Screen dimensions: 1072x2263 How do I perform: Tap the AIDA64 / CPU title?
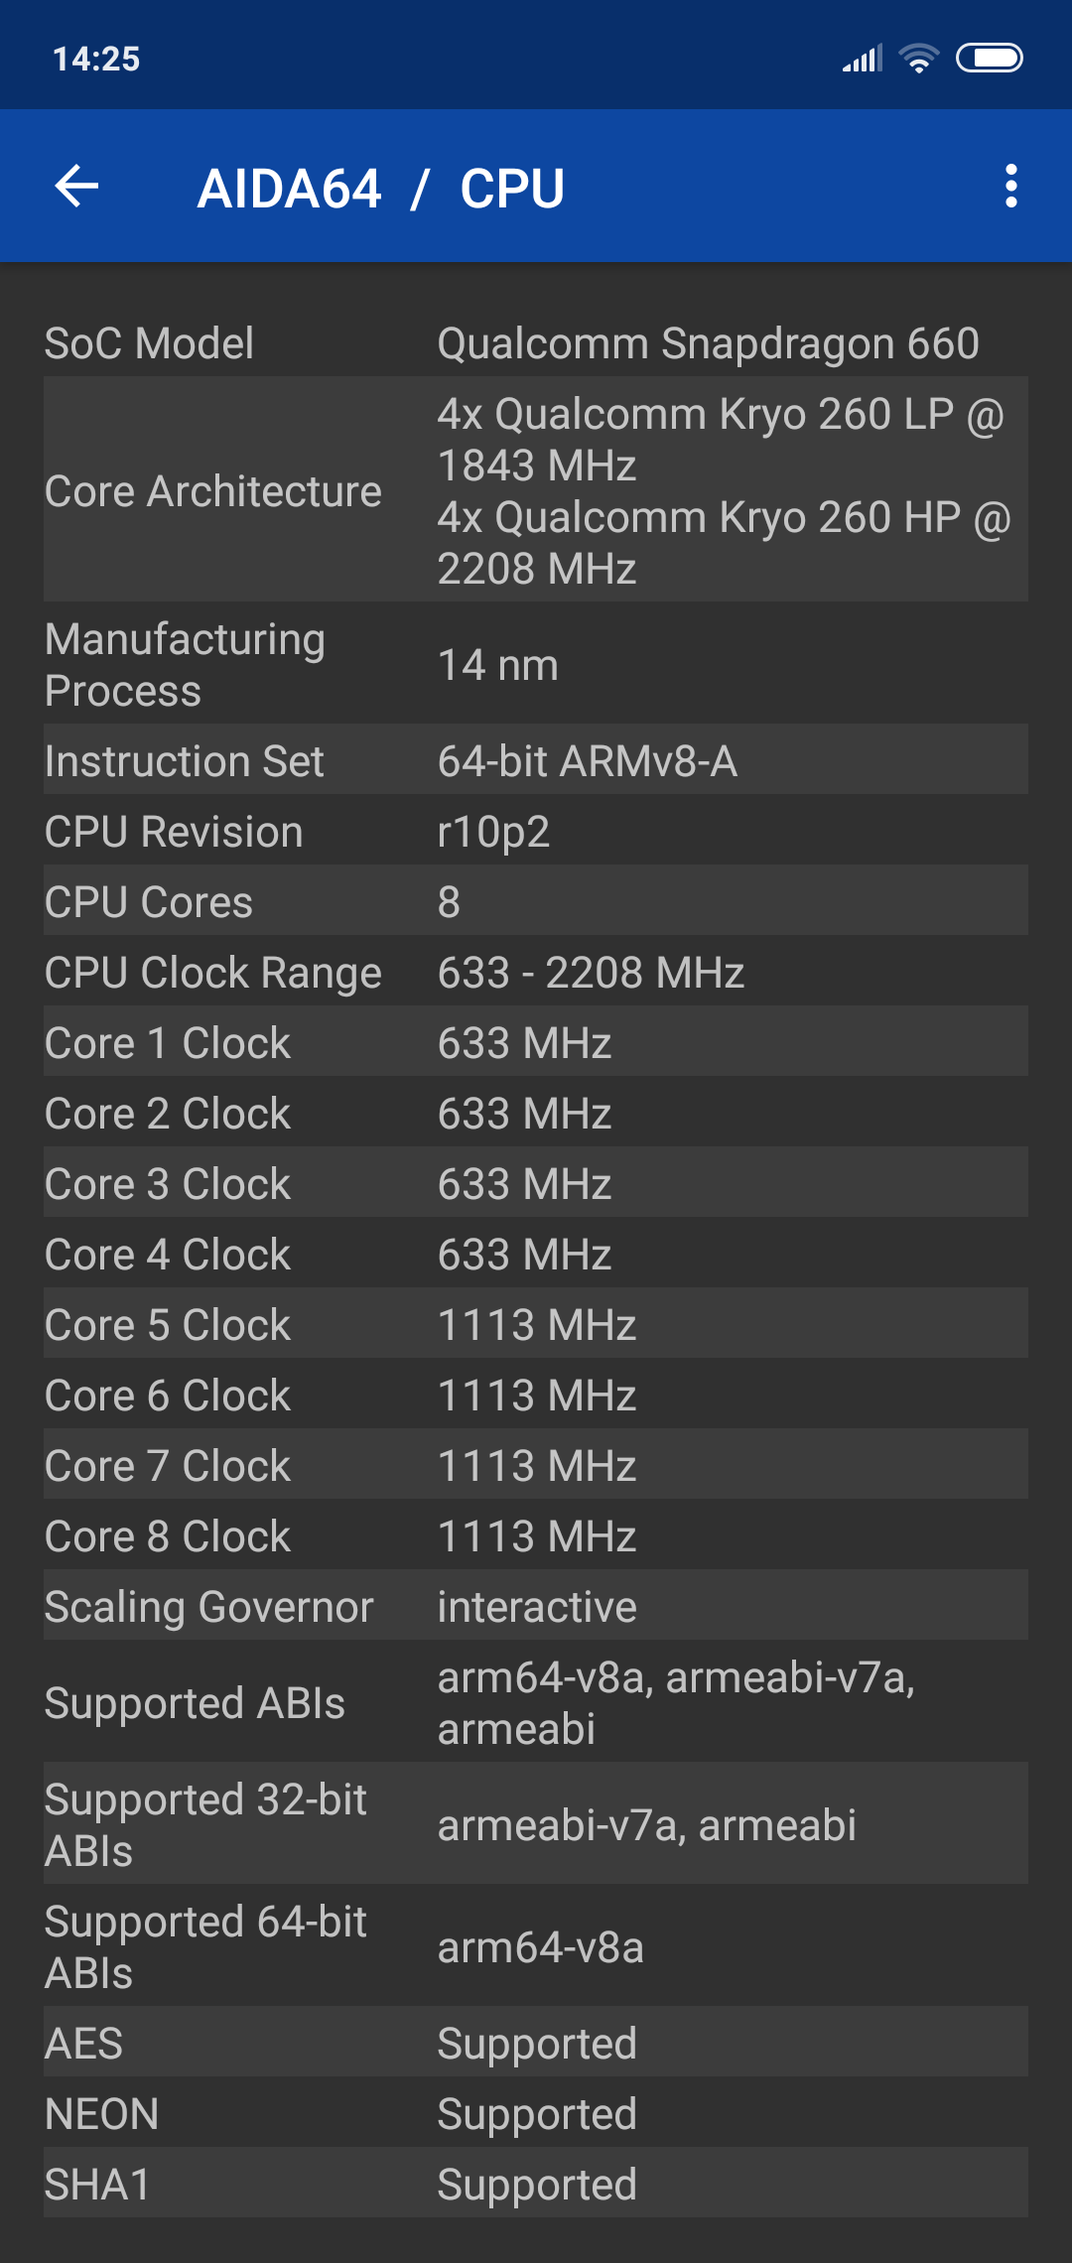click(381, 189)
